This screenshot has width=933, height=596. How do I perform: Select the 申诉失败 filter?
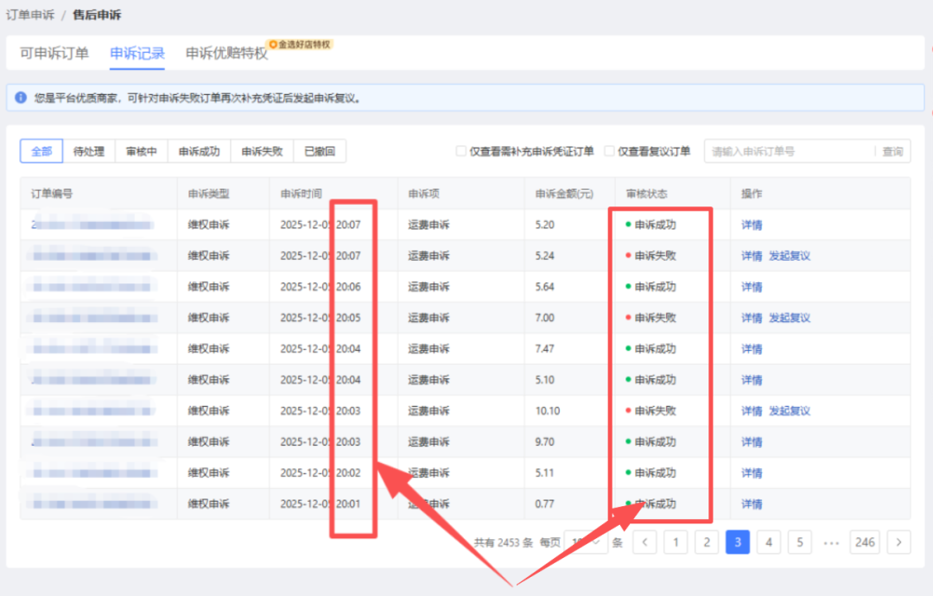(x=262, y=150)
